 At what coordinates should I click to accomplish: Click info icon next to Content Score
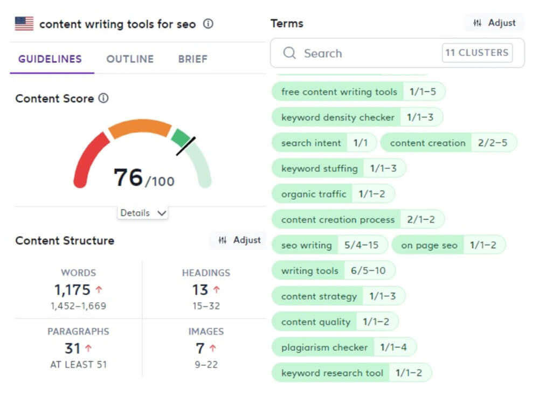(103, 98)
